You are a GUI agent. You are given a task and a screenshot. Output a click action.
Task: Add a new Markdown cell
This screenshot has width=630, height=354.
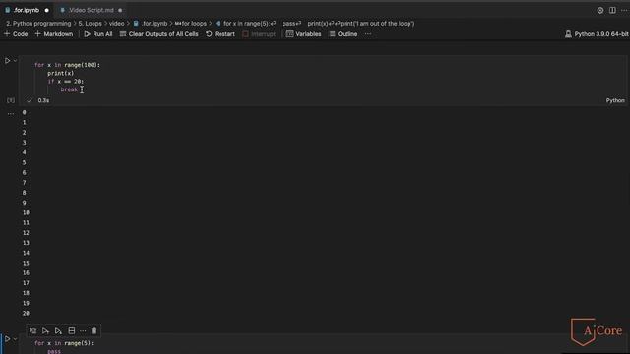(x=54, y=34)
